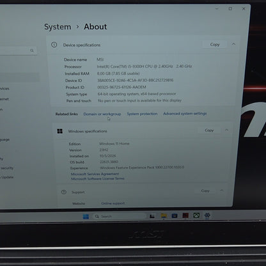Collapse the Support section chevron
Screen dimensions: 266x266
pos(222,191)
